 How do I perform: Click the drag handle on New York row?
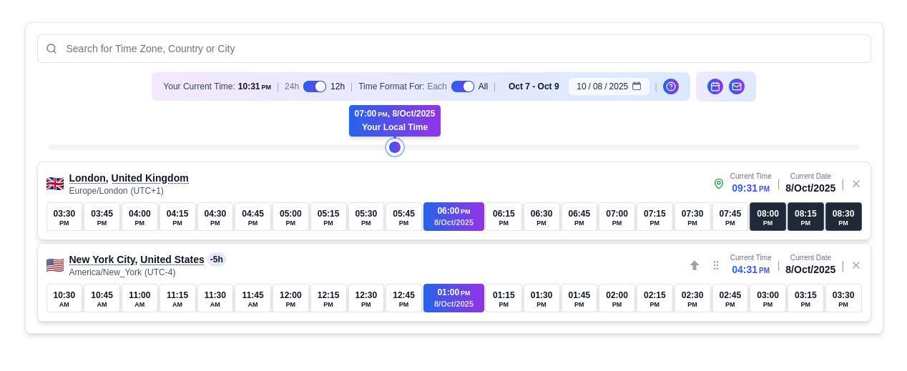coord(715,265)
